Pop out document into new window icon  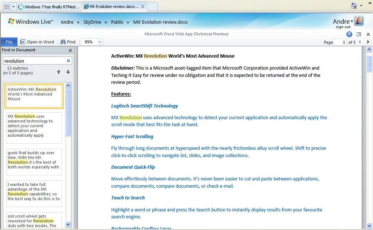click(x=359, y=34)
